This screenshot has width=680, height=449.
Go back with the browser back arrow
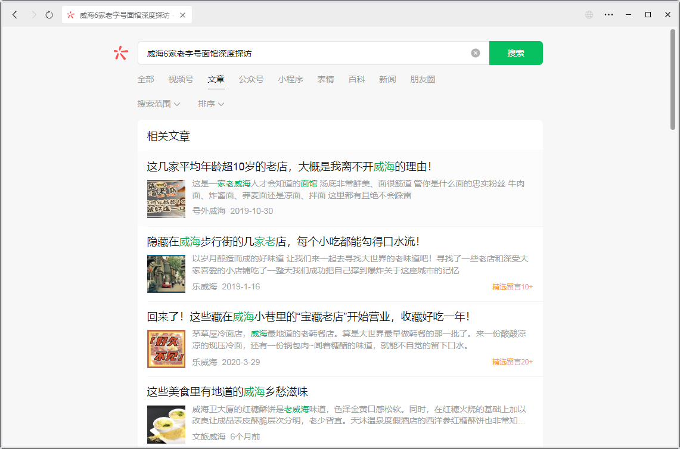[x=15, y=15]
